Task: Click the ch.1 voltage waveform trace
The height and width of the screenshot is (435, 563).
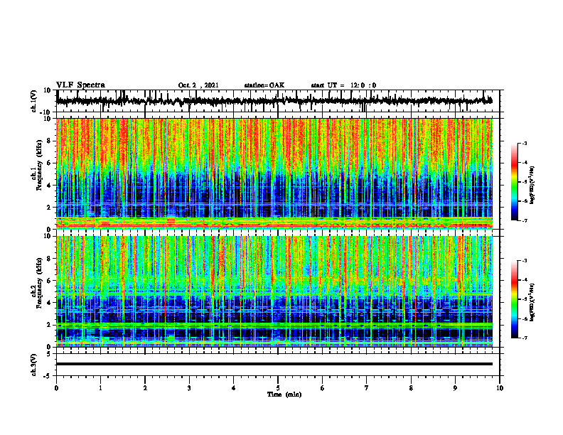Action: (x=274, y=101)
